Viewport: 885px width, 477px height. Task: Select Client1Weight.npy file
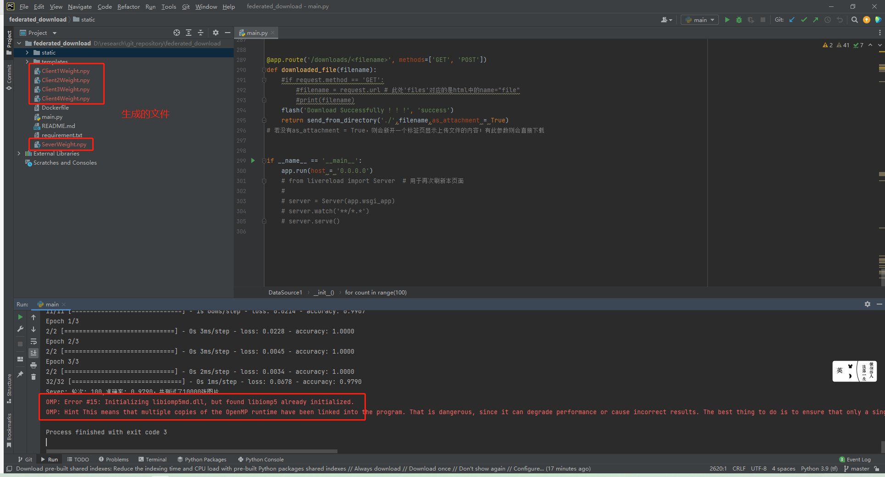click(66, 71)
